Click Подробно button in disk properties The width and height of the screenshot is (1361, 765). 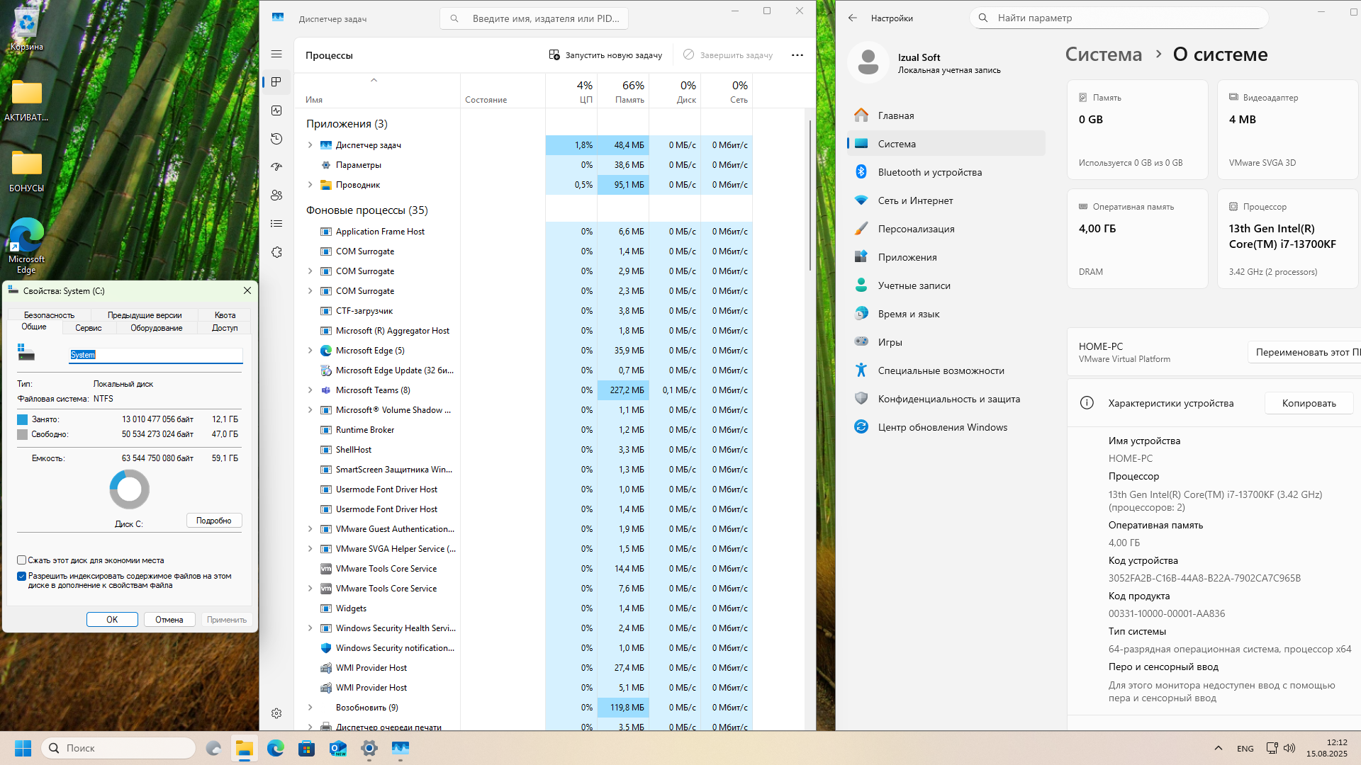tap(214, 521)
